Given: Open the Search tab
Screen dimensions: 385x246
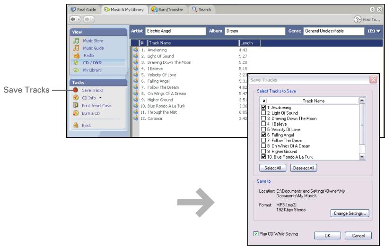Looking at the screenshot, I should (x=201, y=9).
